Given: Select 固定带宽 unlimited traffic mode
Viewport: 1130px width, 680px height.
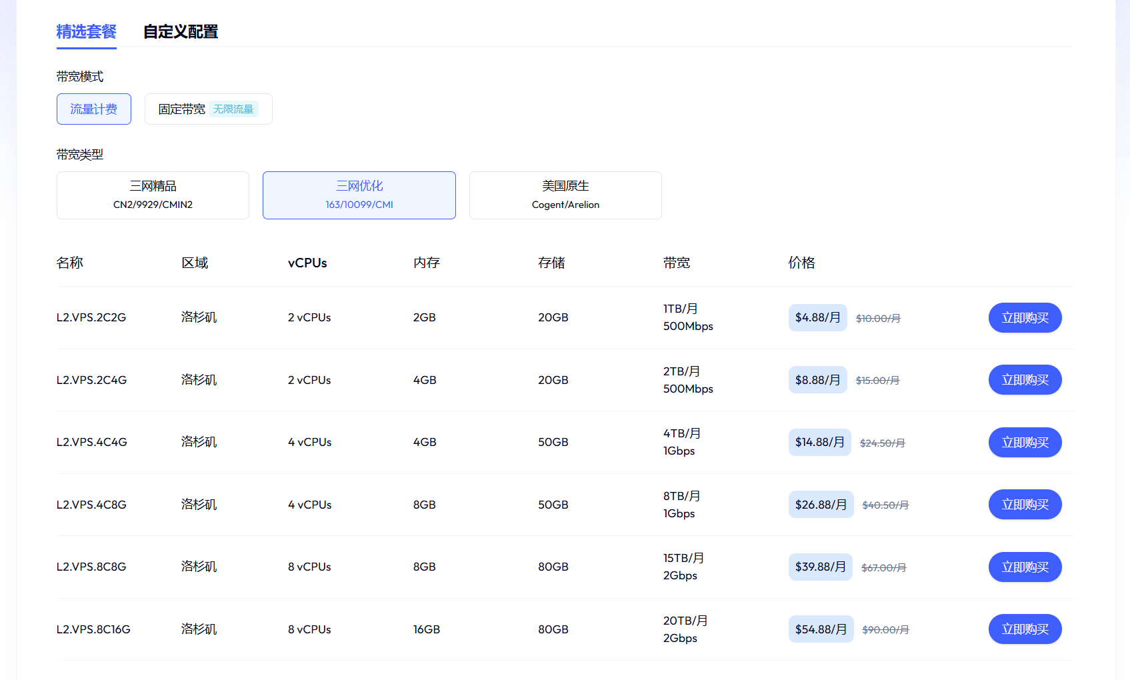Looking at the screenshot, I should (x=208, y=109).
